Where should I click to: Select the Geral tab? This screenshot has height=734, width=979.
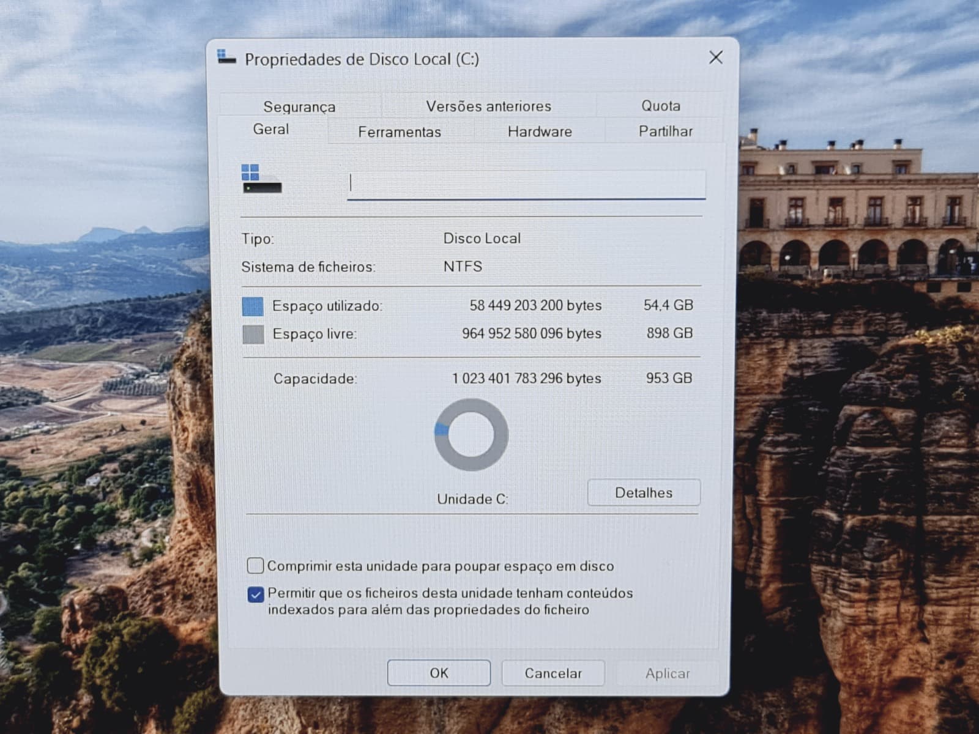(x=271, y=129)
